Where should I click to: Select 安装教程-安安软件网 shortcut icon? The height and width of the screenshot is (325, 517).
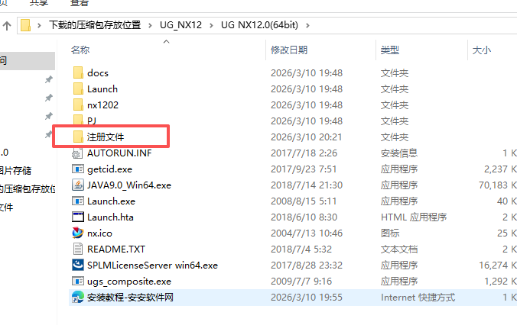click(x=78, y=297)
